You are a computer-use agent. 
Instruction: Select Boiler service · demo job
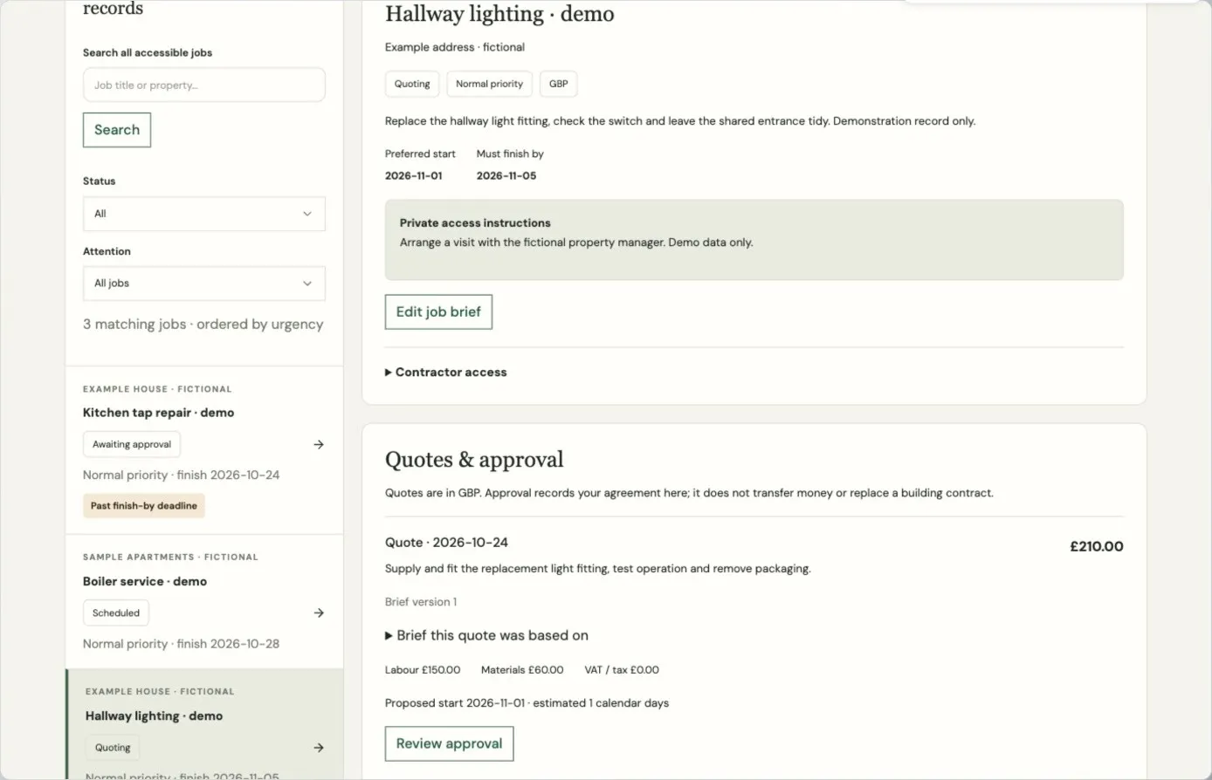[x=145, y=581]
